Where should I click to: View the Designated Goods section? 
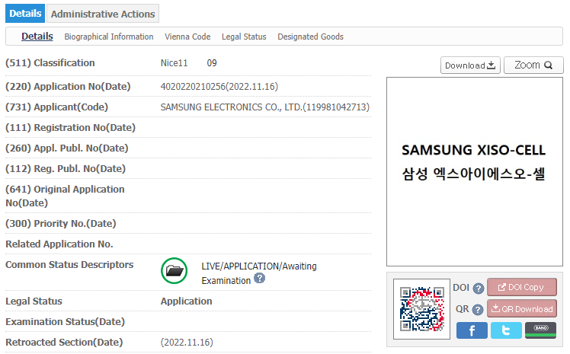click(310, 37)
